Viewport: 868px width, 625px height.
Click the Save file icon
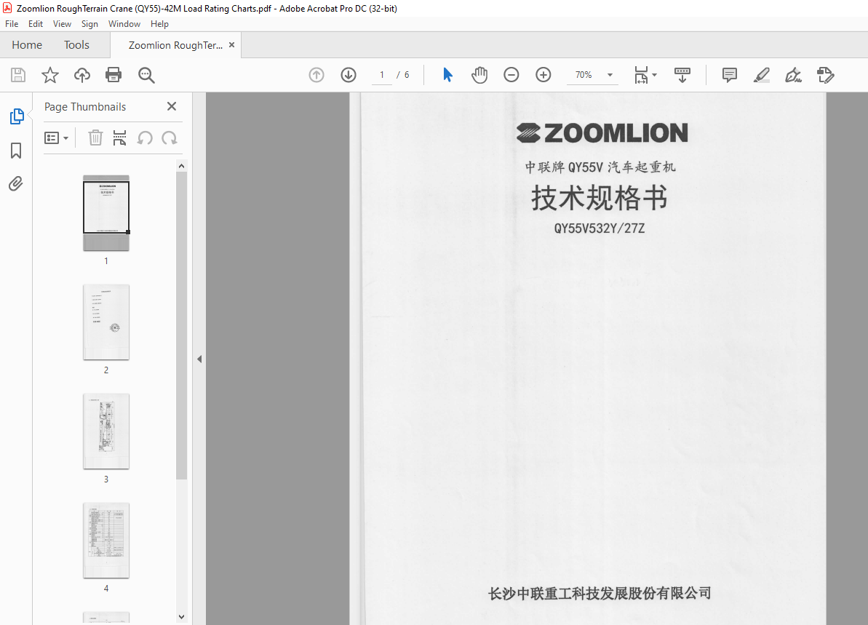[x=18, y=75]
